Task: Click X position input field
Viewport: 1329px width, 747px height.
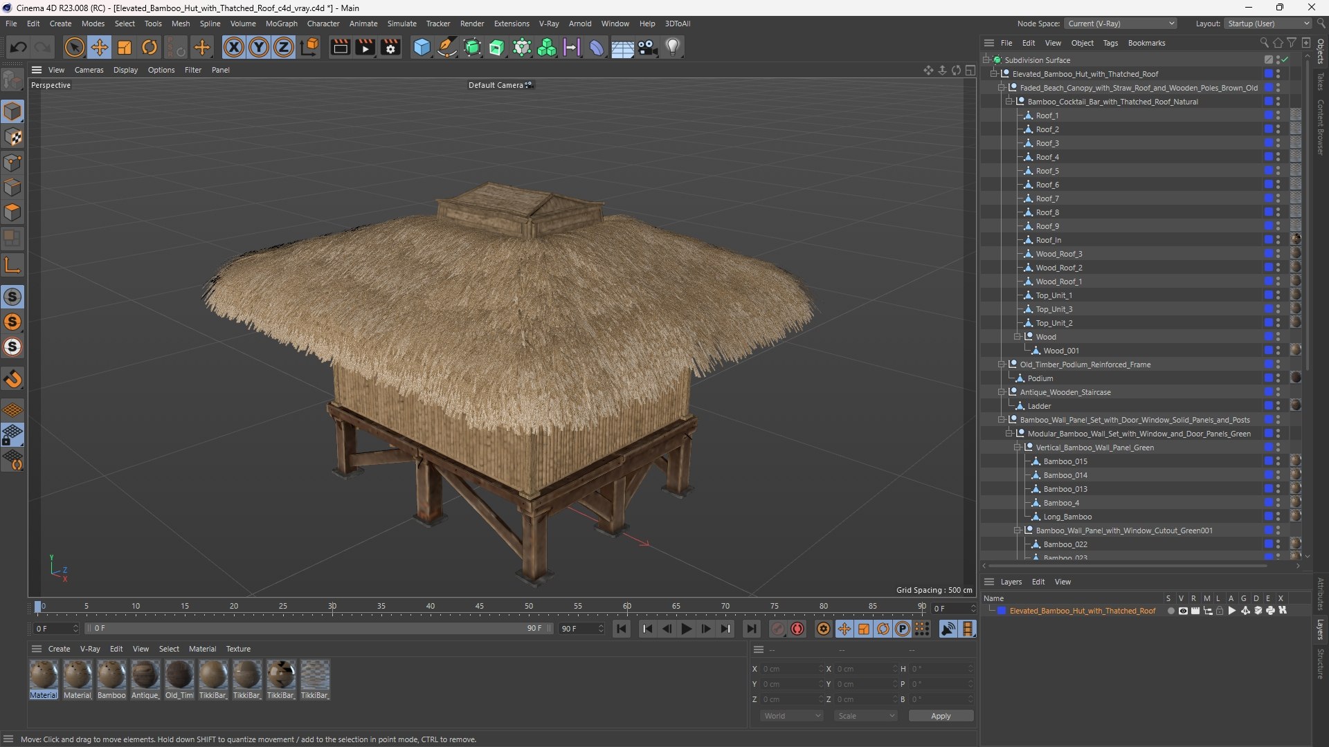Action: tap(793, 669)
